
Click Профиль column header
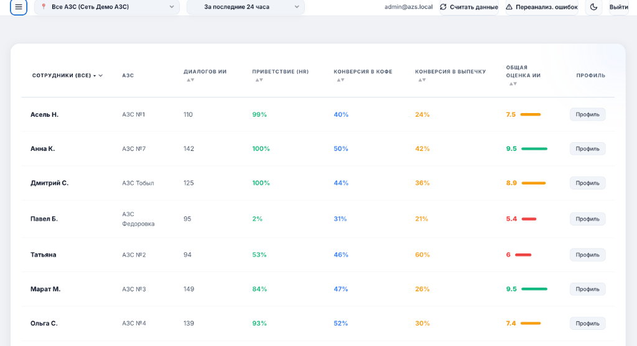[x=591, y=75]
